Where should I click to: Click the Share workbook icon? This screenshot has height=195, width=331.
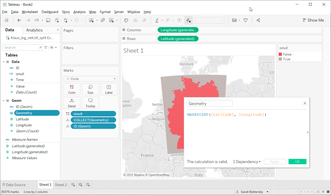[258, 20]
